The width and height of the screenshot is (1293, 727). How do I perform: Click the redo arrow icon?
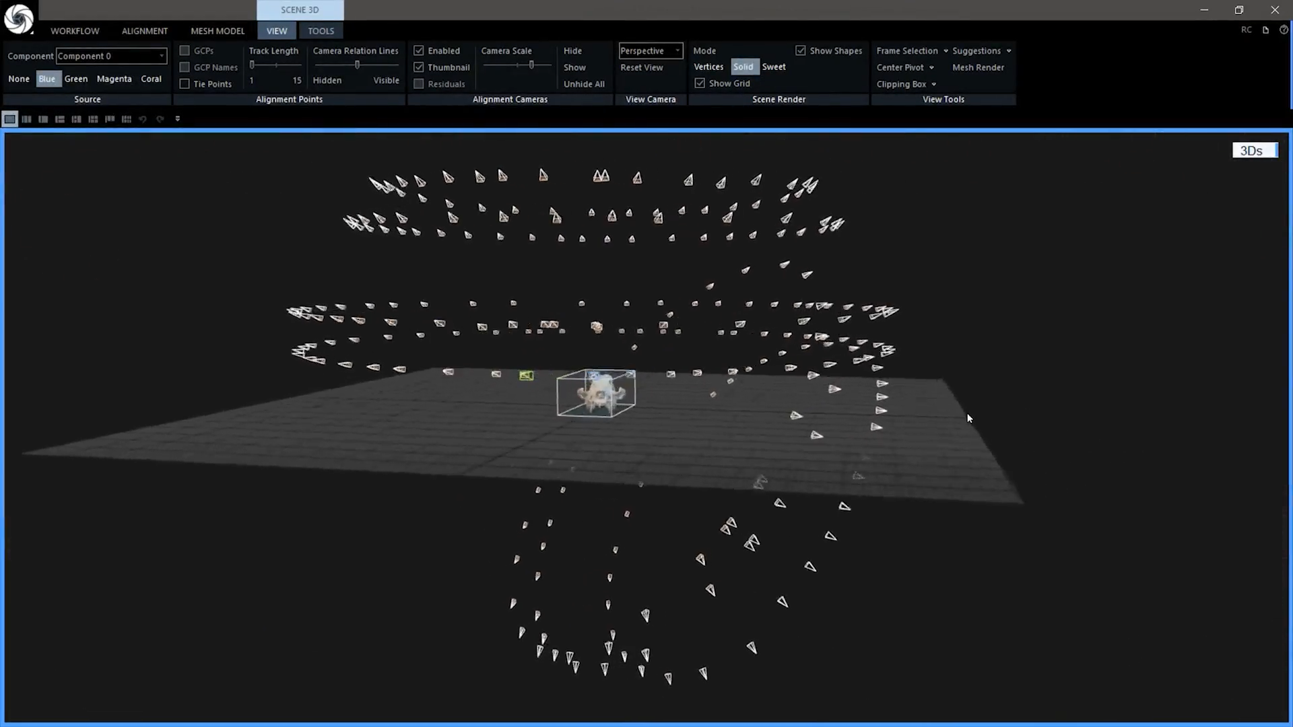tap(160, 119)
